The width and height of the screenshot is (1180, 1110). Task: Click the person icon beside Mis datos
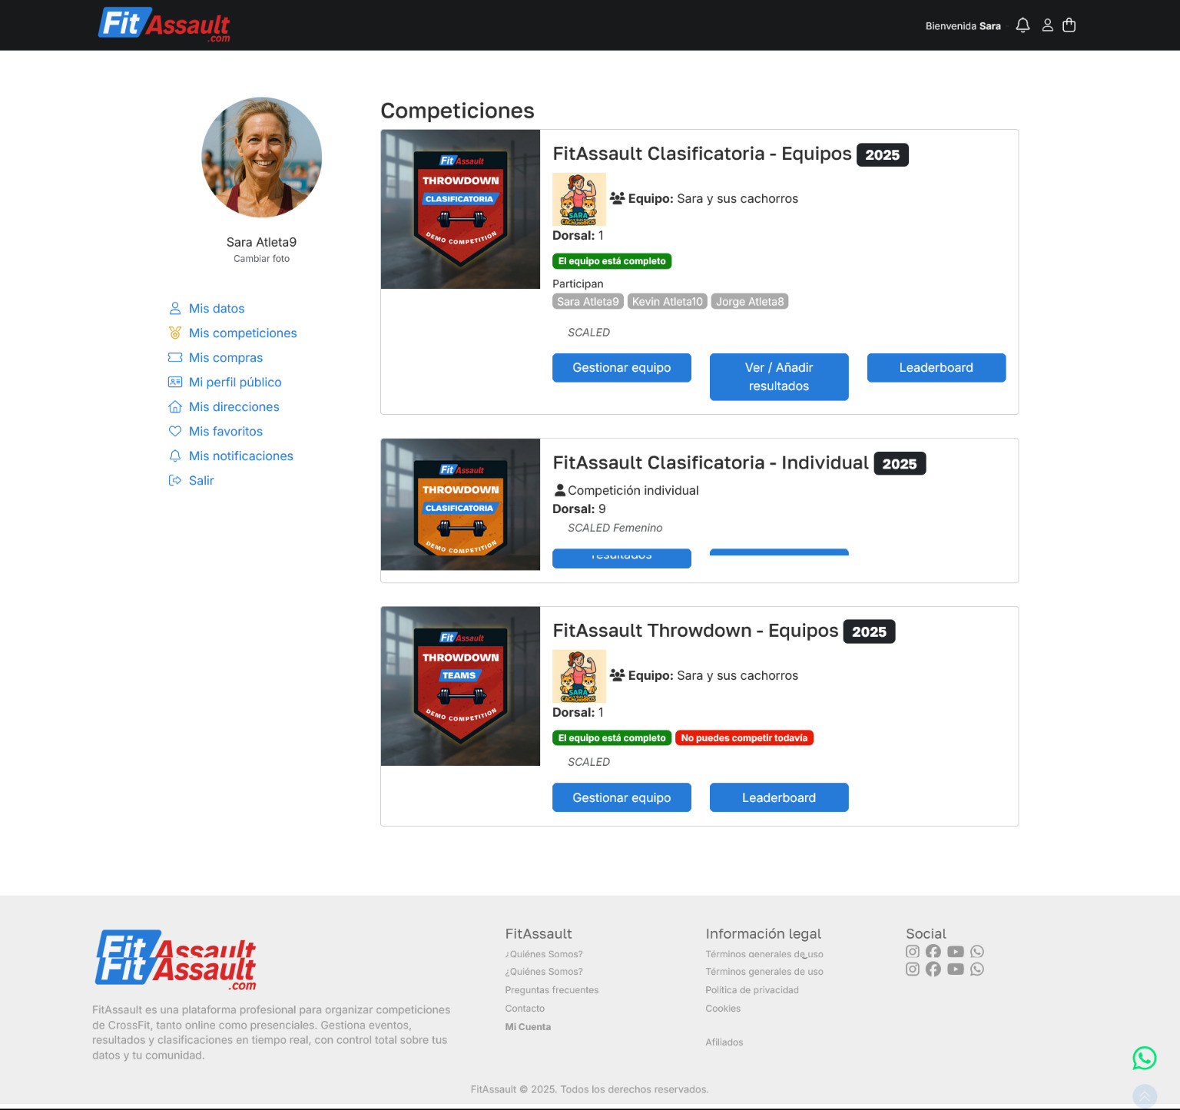click(175, 308)
